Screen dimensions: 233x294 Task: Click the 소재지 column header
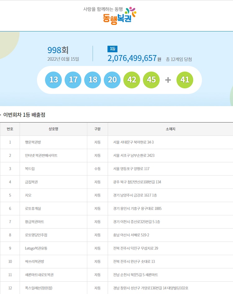tap(170, 129)
